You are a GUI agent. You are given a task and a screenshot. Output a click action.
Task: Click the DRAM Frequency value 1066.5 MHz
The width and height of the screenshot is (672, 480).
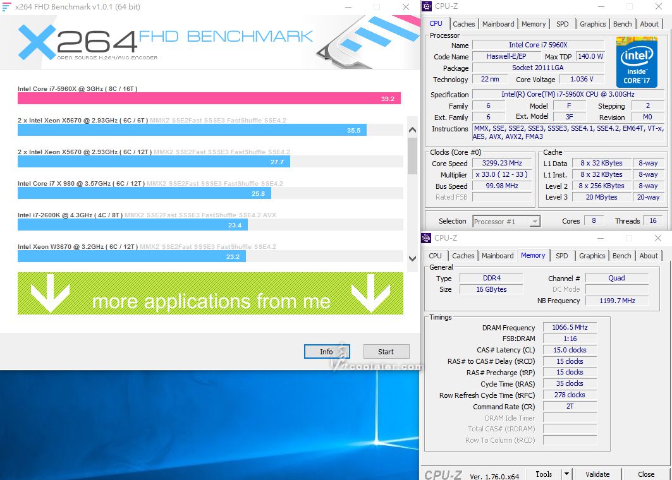click(570, 327)
